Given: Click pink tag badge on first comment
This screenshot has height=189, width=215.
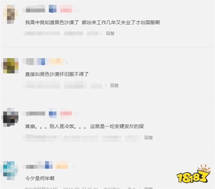Looking at the screenshot, I should tap(66, 9).
